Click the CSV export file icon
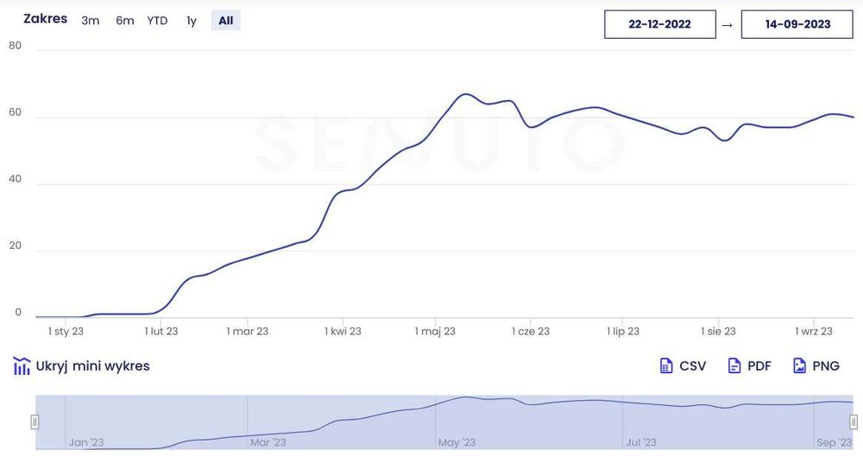 click(666, 366)
